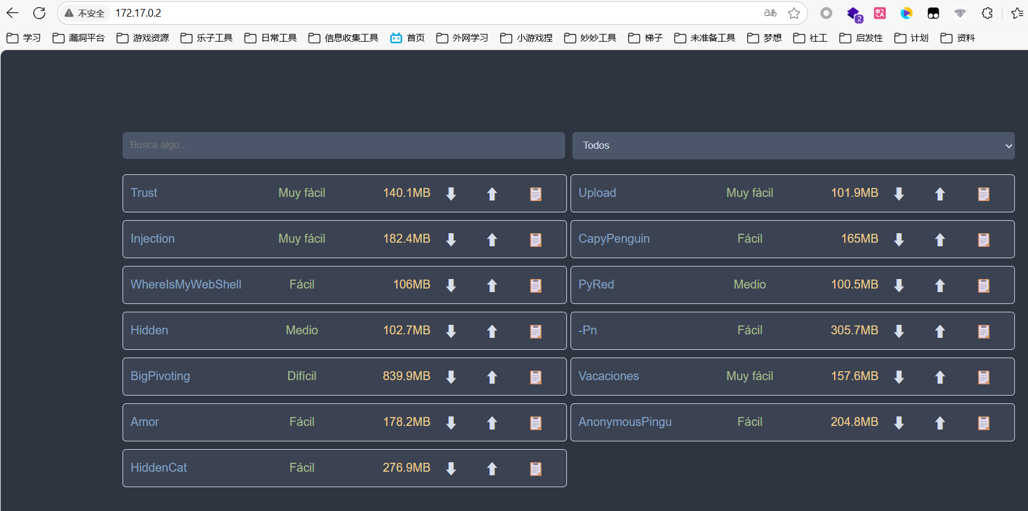Open the 梦想 bookmark folder
This screenshot has height=511, width=1028.
(x=764, y=38)
